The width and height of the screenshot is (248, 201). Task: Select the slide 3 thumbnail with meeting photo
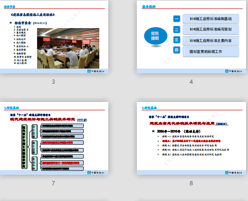[54, 37]
